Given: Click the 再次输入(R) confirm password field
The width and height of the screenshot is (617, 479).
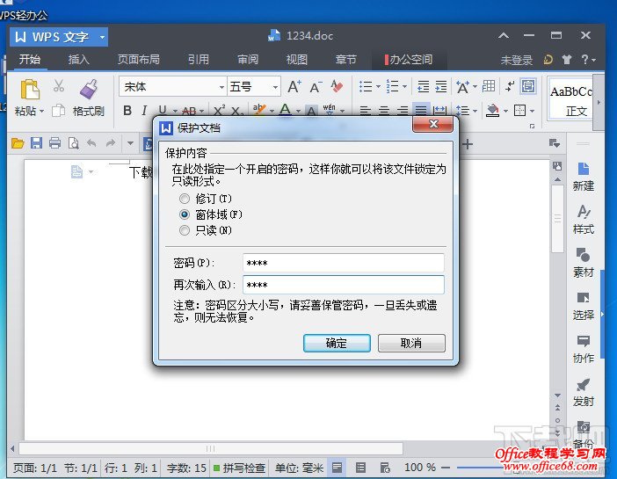Looking at the screenshot, I should point(343,285).
